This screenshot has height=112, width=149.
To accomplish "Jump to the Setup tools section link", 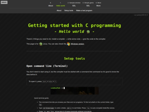I will click(x=69, y=11).
